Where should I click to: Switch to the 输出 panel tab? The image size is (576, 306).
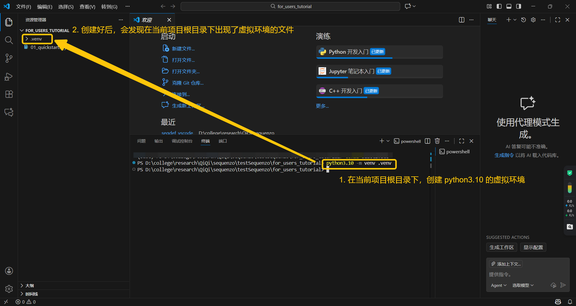[158, 141]
